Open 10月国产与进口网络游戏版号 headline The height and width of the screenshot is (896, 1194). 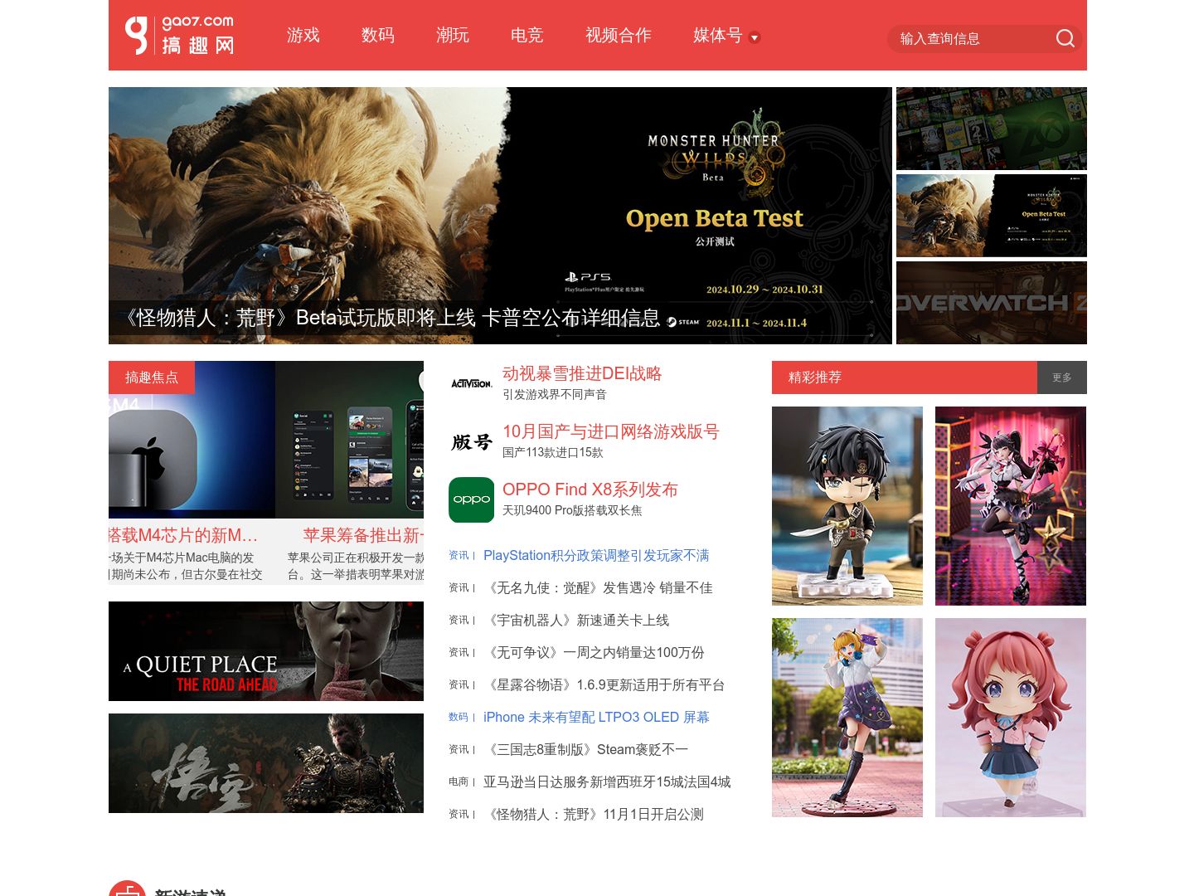611,431
